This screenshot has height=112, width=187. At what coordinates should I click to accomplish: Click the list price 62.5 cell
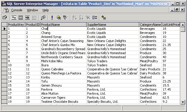click(x=171, y=98)
